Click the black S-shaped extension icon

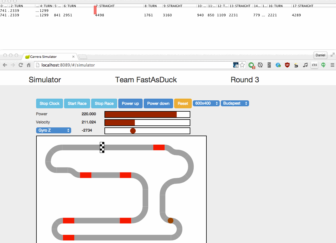[x=296, y=65]
